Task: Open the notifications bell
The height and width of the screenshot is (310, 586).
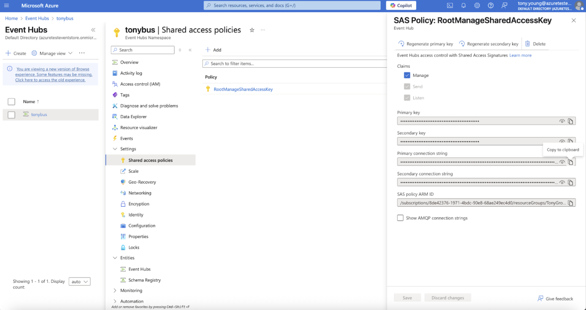Action: coord(463,5)
